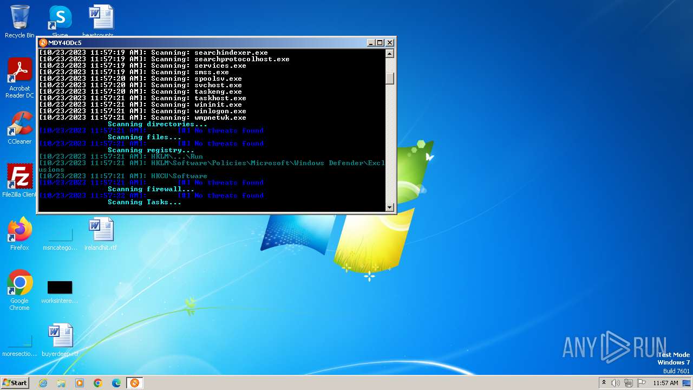
Task: Select the irelandhit.rtf document icon
Action: (101, 234)
